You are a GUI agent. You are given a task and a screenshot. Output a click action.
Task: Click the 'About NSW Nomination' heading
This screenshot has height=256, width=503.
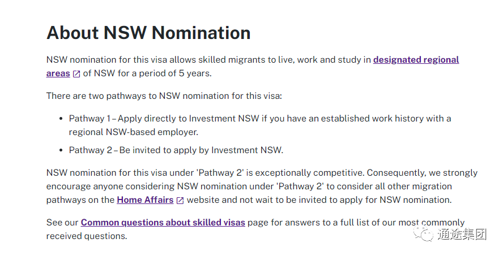click(148, 33)
